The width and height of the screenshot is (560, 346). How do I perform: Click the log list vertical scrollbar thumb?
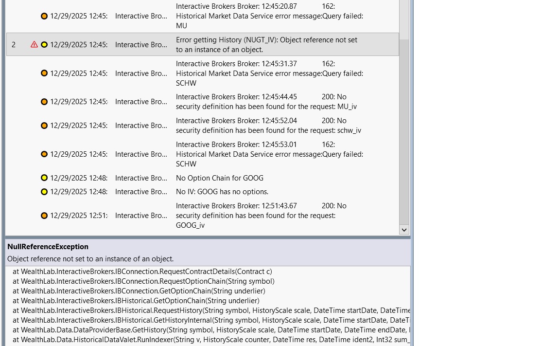[x=404, y=131]
